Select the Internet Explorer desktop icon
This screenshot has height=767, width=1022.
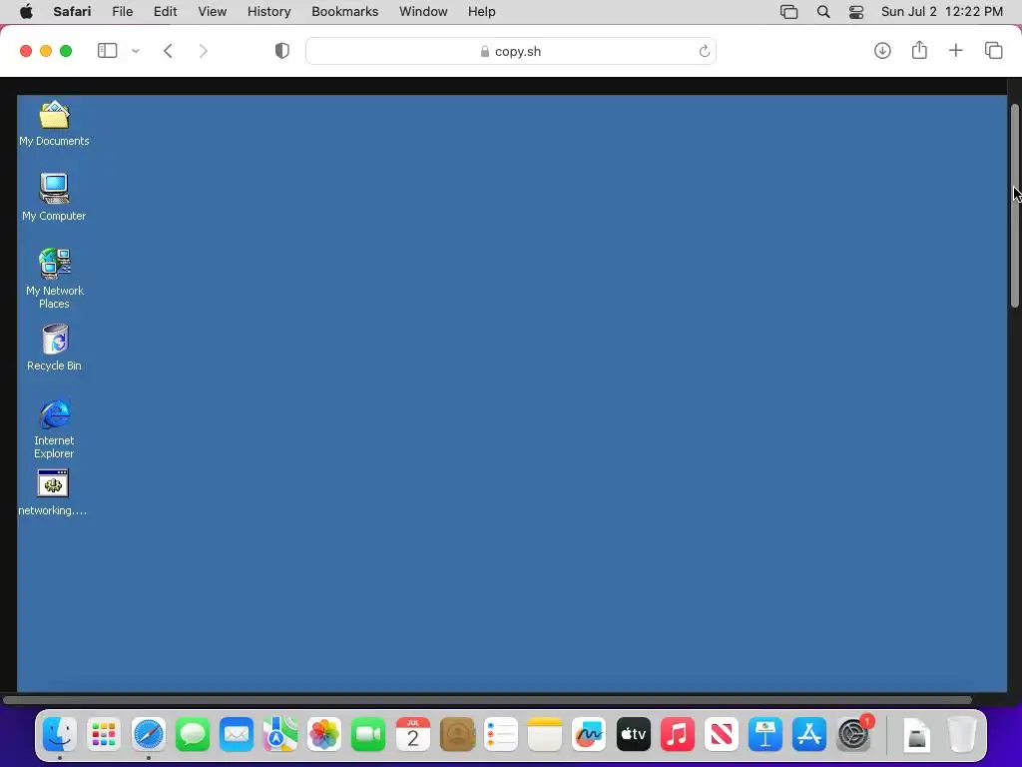[54, 428]
